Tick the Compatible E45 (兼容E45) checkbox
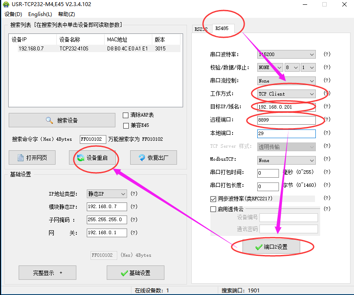 point(126,126)
